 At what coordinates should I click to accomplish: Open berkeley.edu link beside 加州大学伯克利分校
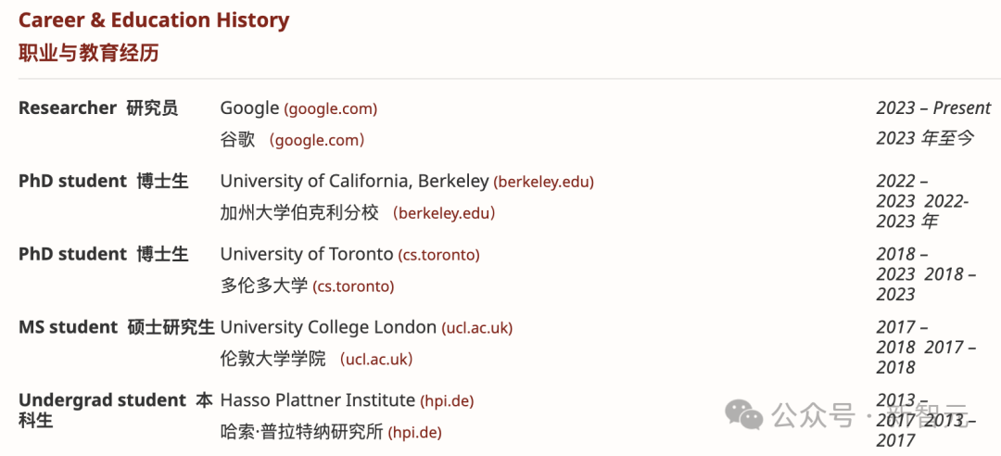(444, 213)
